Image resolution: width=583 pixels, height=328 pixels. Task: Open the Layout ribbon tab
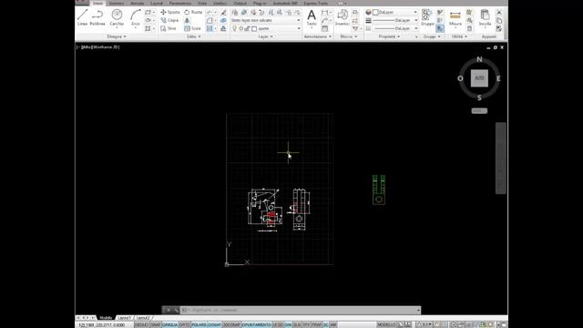point(157,3)
